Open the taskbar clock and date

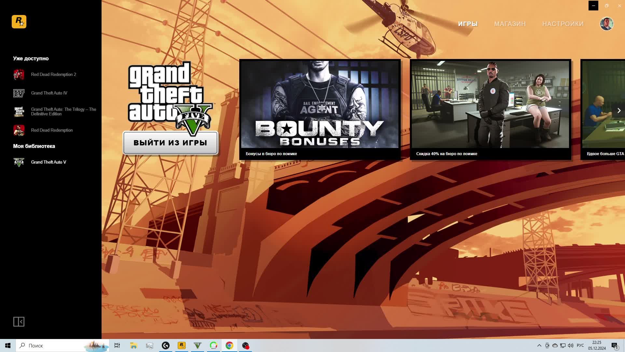pos(597,345)
